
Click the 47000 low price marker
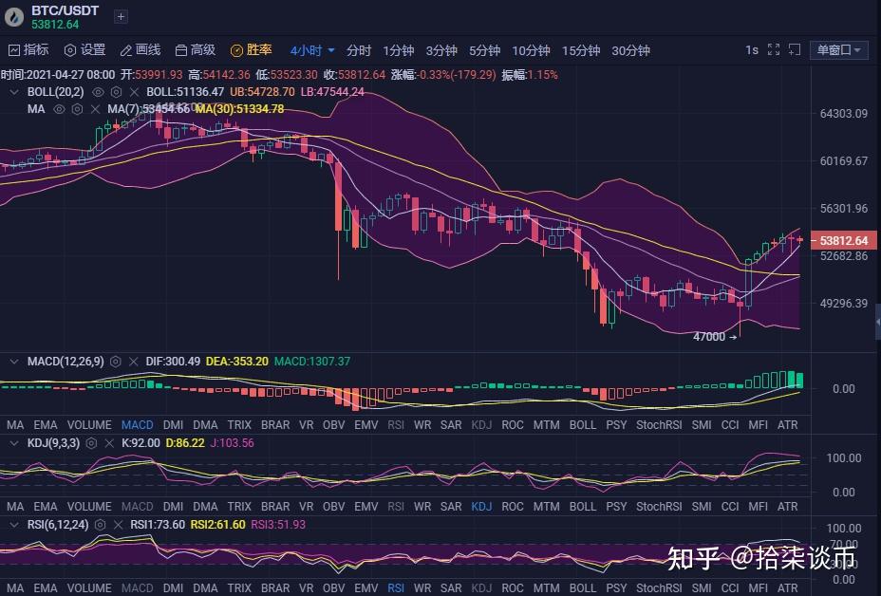714,337
